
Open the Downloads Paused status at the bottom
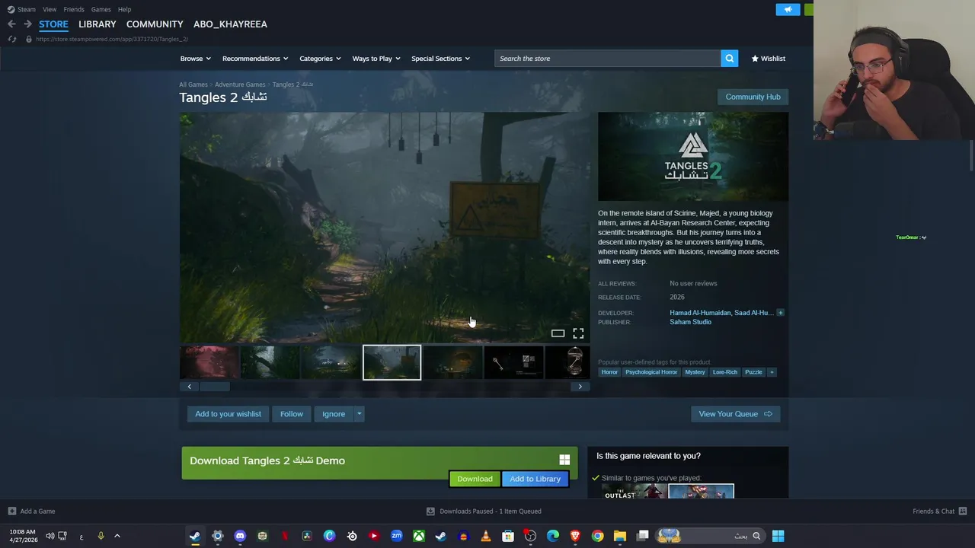(484, 511)
